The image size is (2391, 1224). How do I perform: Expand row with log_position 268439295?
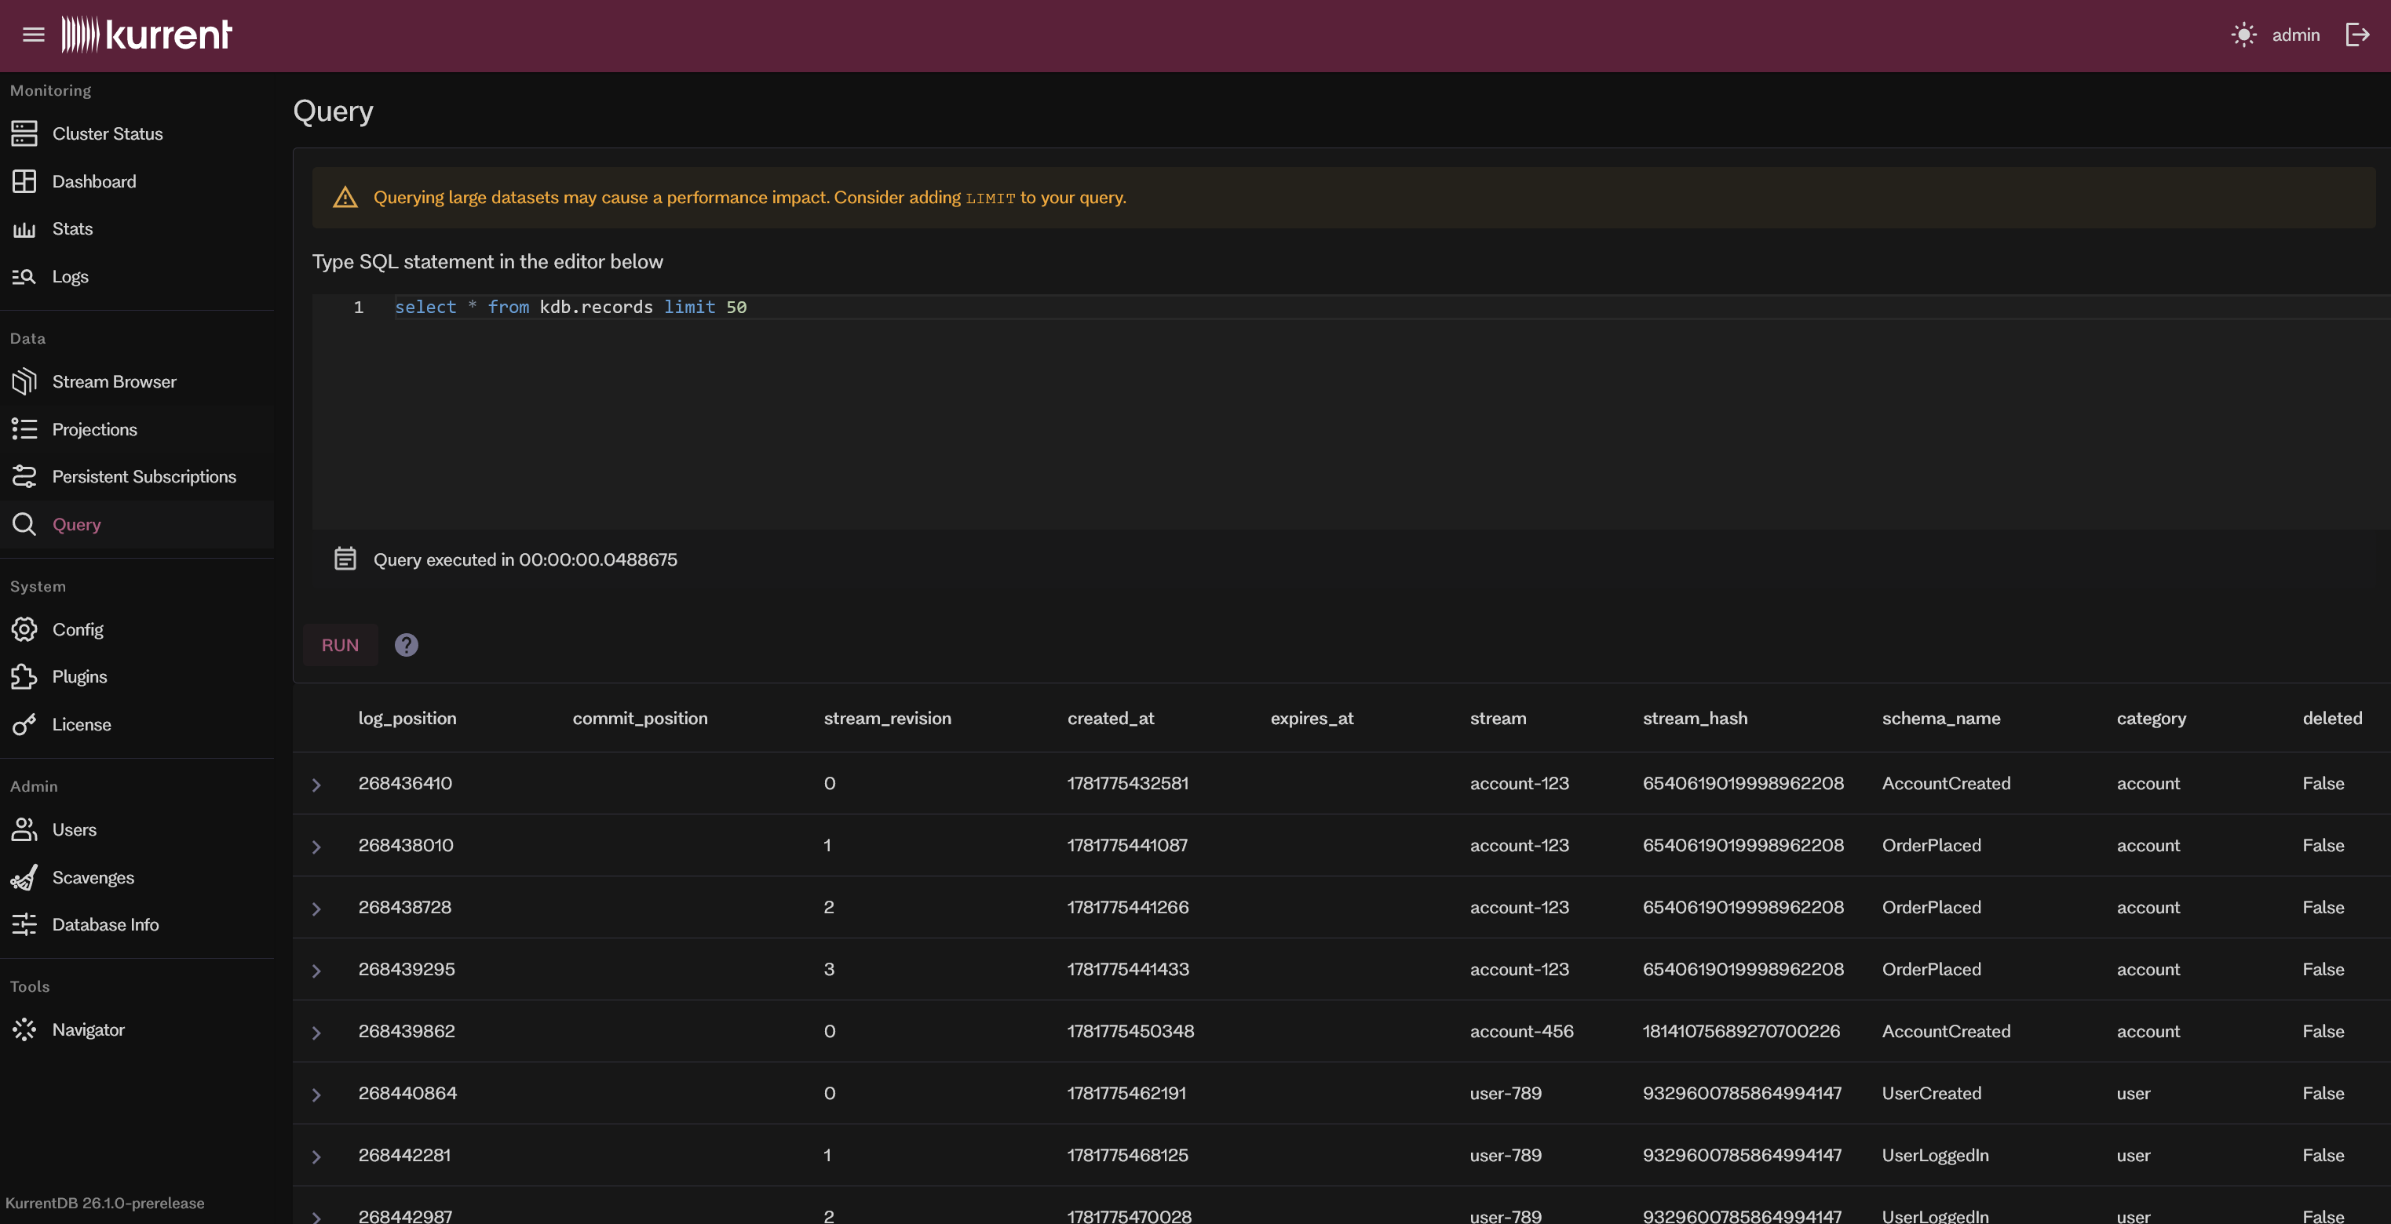pos(316,971)
